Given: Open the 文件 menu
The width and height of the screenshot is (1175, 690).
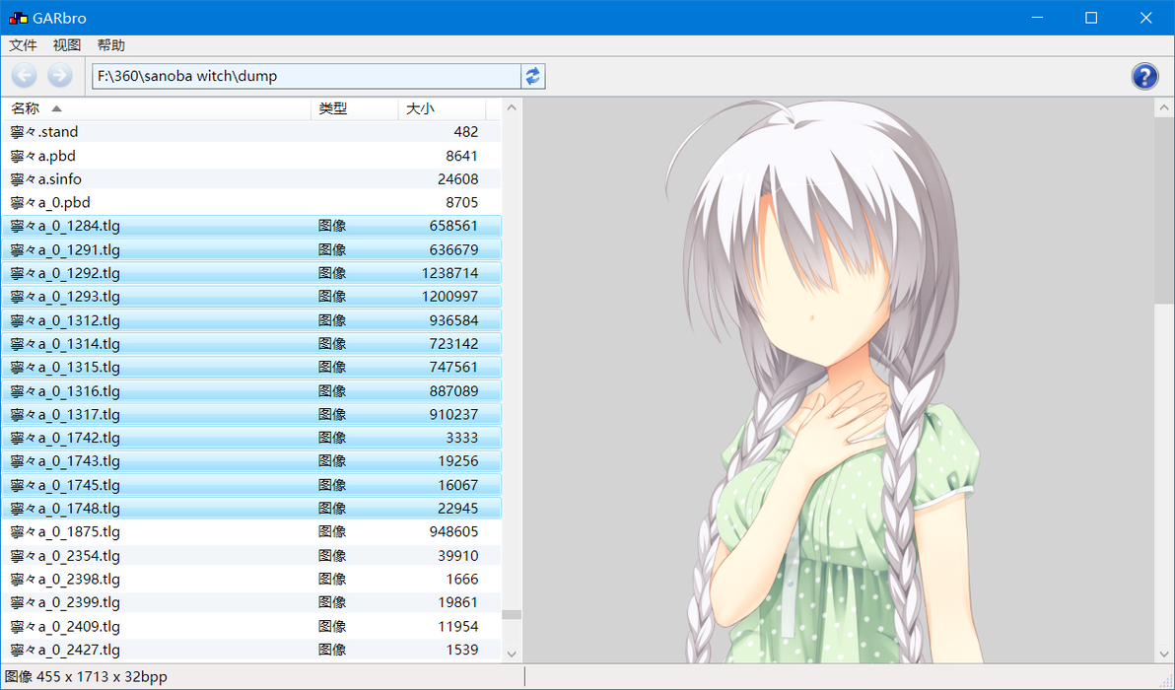Looking at the screenshot, I should [x=23, y=45].
